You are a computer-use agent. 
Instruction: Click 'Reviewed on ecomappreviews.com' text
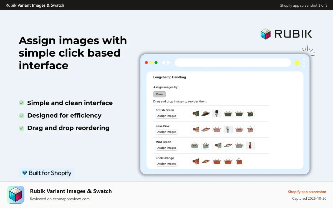click(x=60, y=199)
